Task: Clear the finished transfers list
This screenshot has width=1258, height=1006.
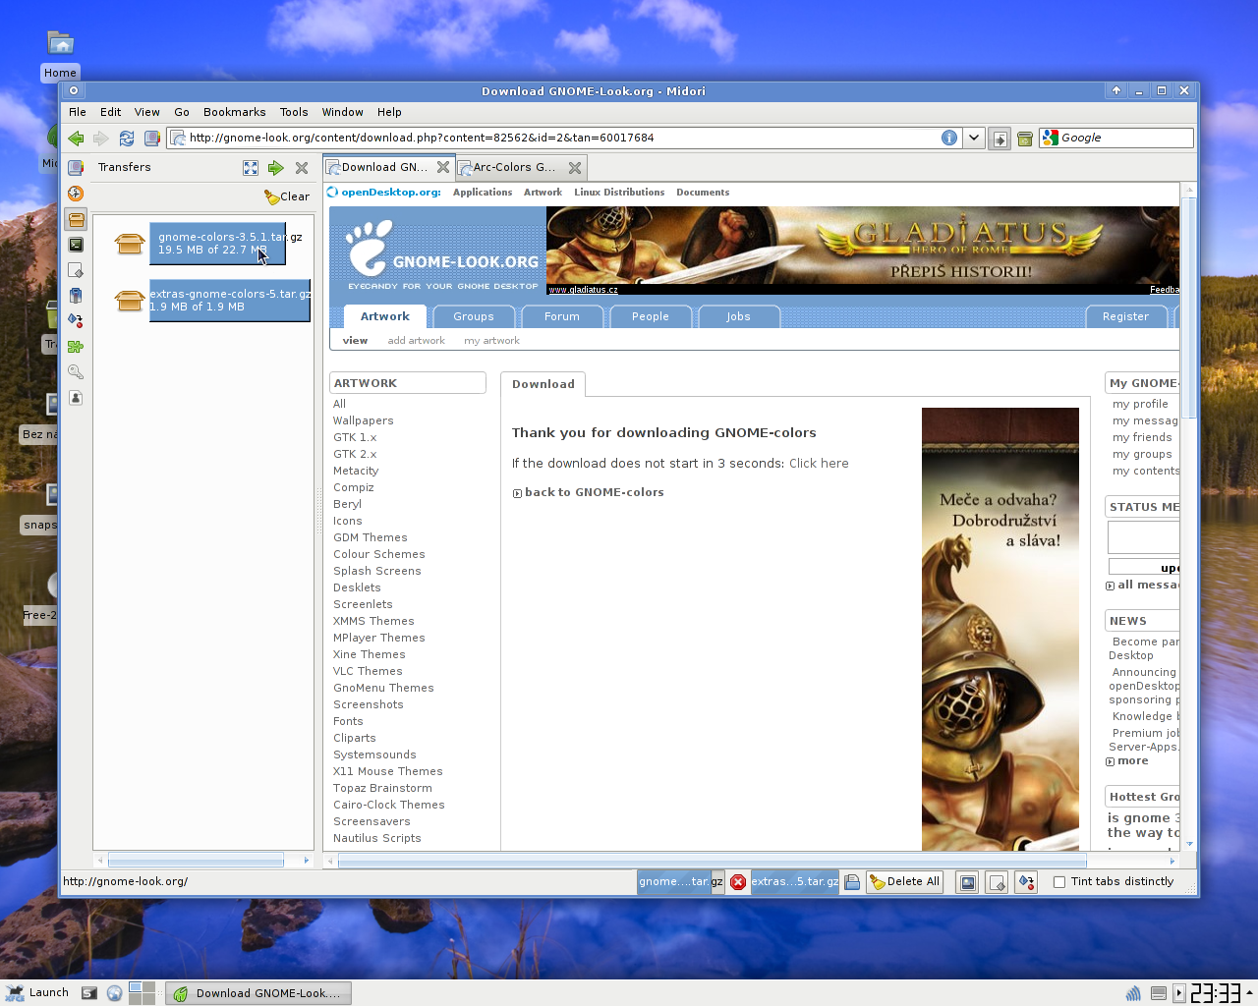Action: tap(287, 196)
